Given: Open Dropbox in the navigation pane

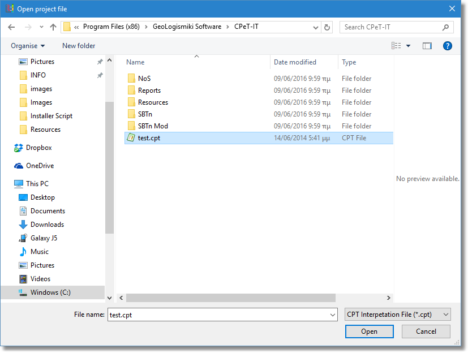Looking at the screenshot, I should tap(38, 148).
